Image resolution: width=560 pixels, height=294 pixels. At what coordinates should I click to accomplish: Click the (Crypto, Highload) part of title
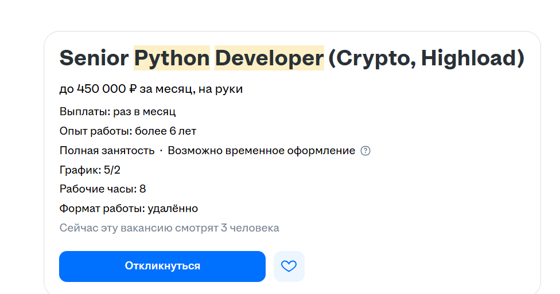coord(426,58)
